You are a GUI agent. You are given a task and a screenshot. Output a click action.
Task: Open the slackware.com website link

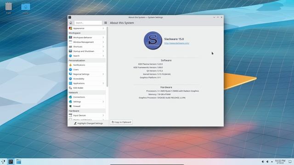[x=176, y=43]
